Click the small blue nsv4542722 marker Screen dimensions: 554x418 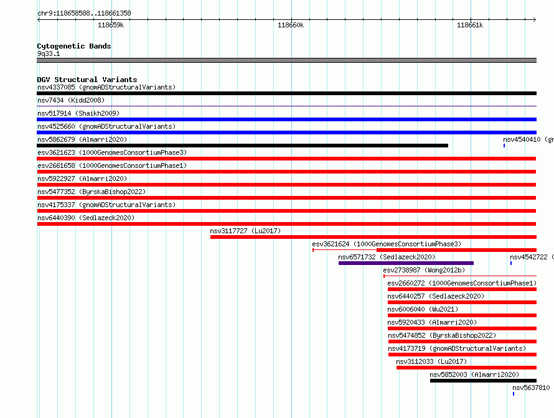pyautogui.click(x=511, y=263)
